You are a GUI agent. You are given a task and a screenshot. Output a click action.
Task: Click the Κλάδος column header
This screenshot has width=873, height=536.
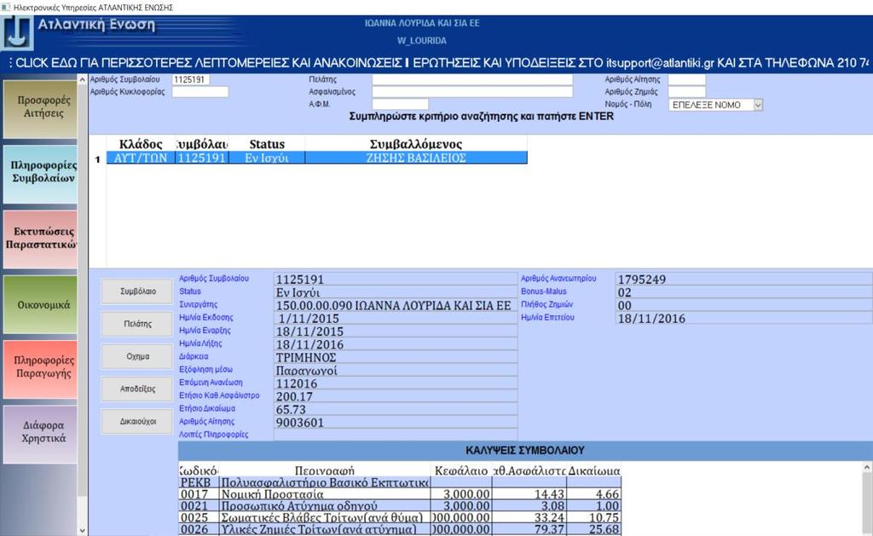(x=141, y=144)
